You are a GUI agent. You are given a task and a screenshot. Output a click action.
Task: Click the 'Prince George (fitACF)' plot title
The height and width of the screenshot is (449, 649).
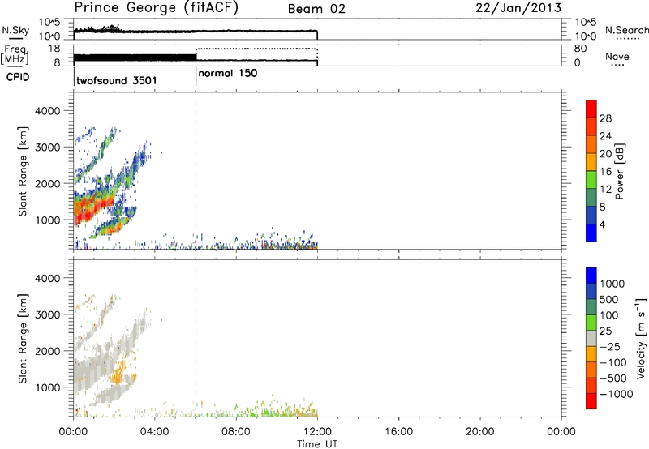click(x=157, y=7)
